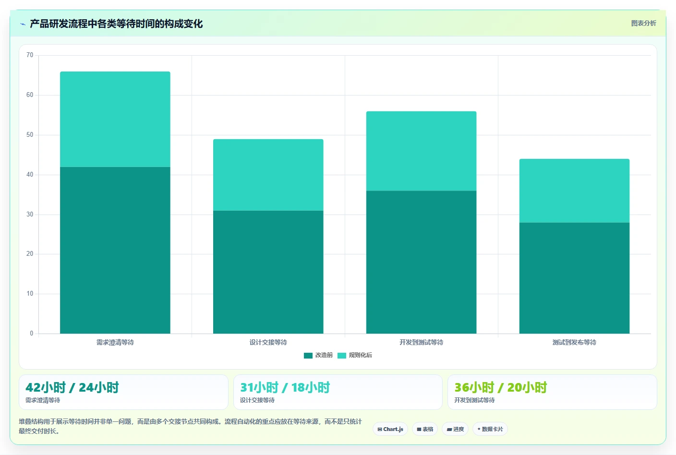This screenshot has width=676, height=455.
Task: Toggle the 规则化后 legend color swatch
Action: point(342,356)
